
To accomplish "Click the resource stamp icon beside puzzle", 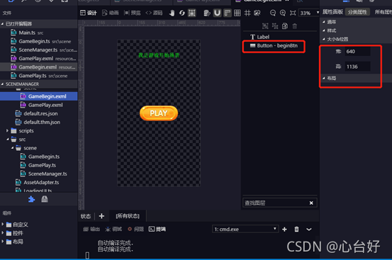I will pos(45,199).
